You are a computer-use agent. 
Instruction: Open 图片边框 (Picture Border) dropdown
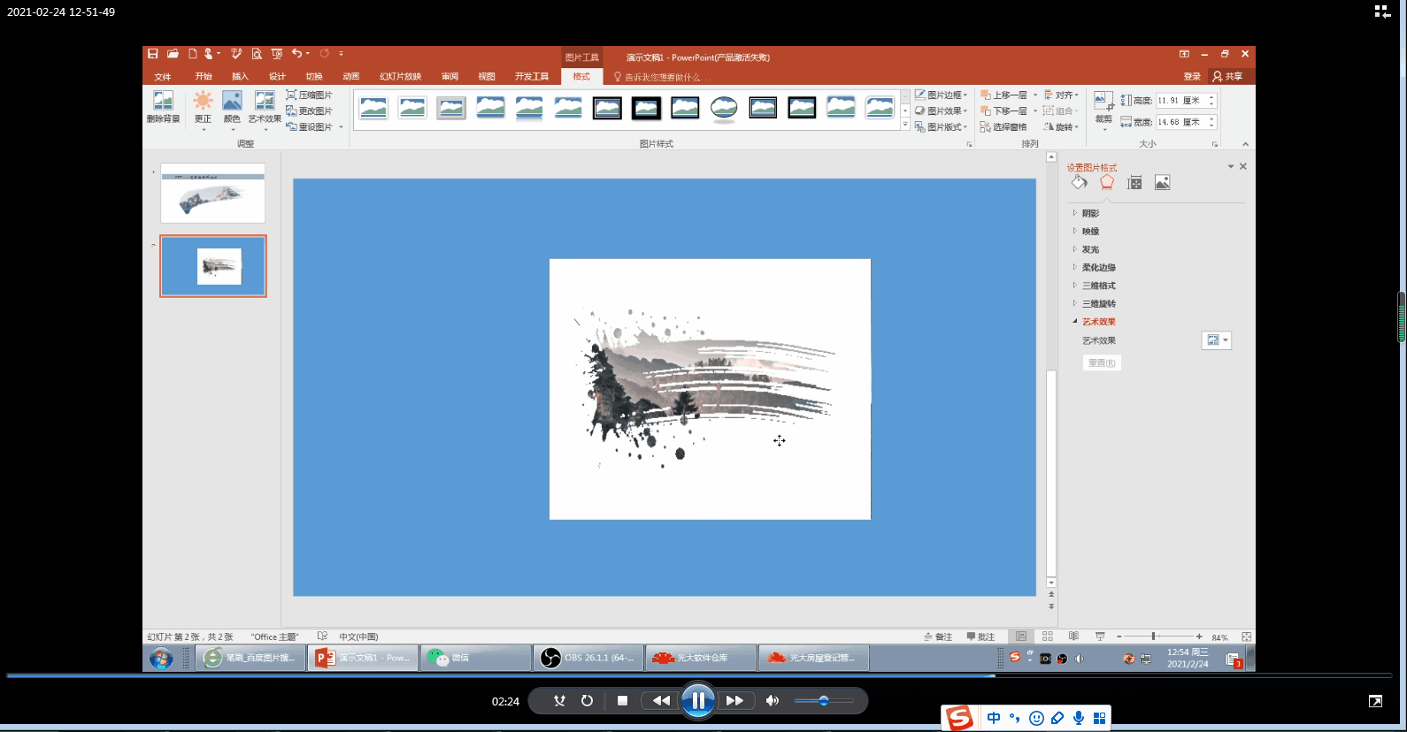click(x=941, y=95)
